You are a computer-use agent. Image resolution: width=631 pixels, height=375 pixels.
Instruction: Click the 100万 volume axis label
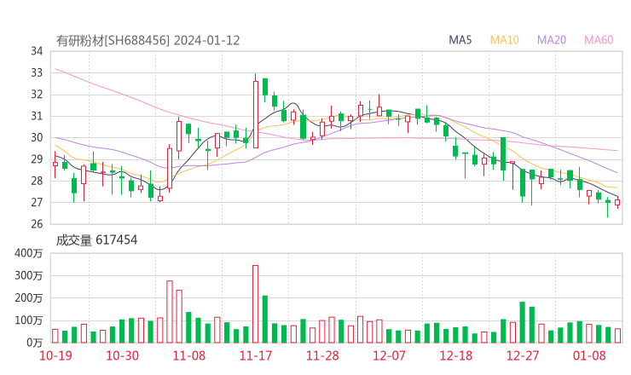click(x=29, y=320)
